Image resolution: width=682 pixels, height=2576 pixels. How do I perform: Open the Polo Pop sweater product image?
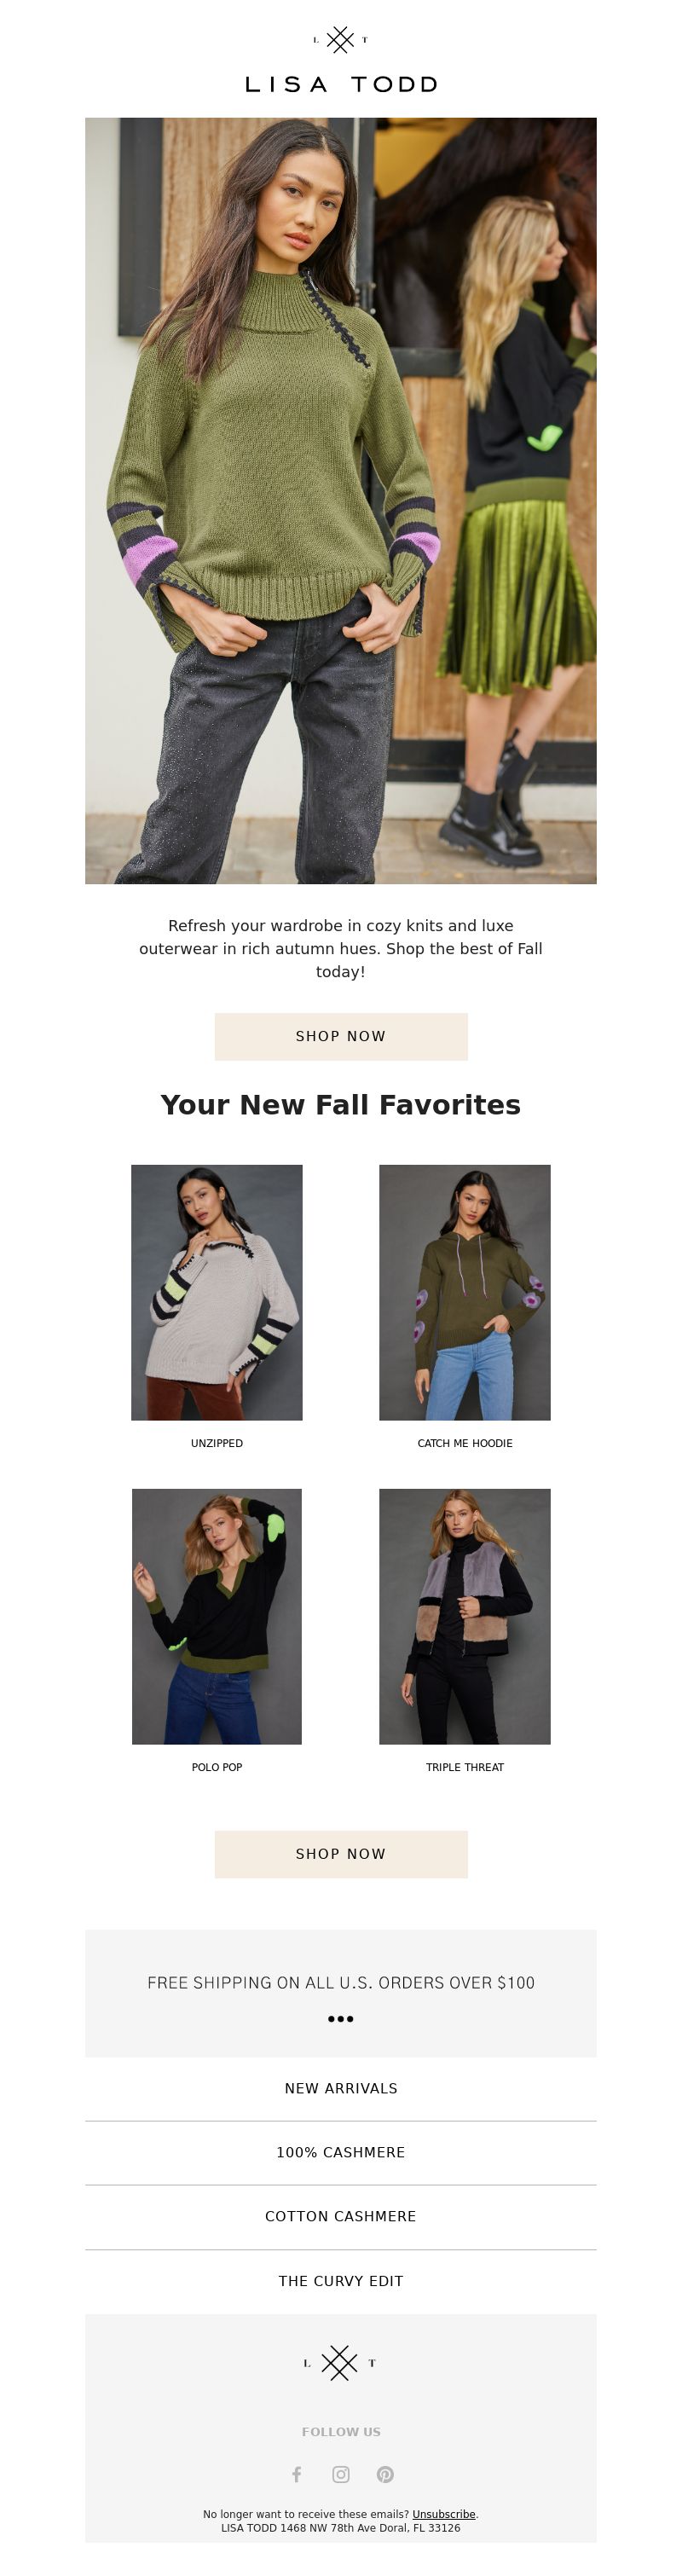217,1616
